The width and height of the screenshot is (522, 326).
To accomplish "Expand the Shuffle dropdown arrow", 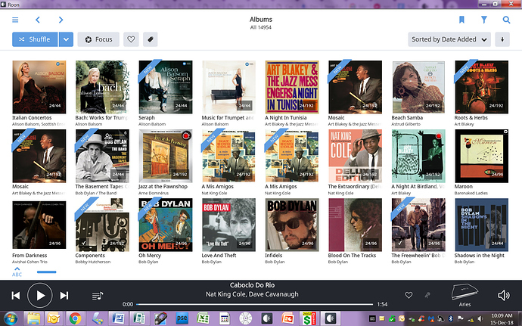I will 67,39.
